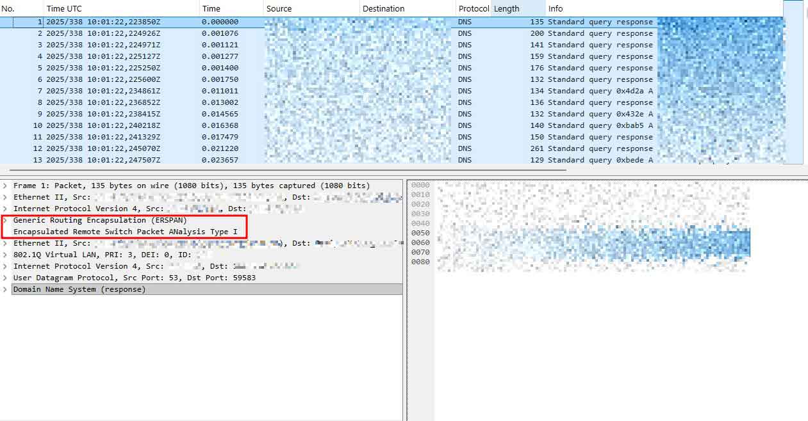Click the Info column header
Screen dimensions: 808x421
[x=660, y=8]
